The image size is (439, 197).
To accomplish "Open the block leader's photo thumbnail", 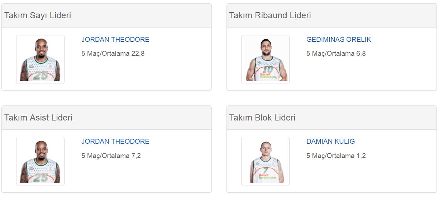I will click(265, 161).
